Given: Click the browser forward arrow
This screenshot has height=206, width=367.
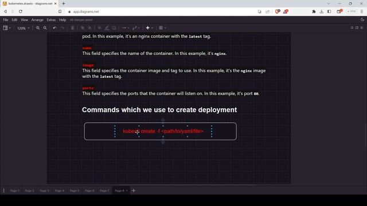Looking at the screenshot, I should pos(13,11).
